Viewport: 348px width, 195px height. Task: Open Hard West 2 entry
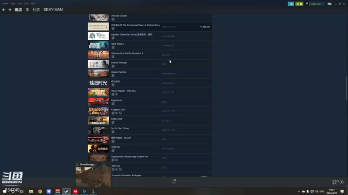[x=150, y=45]
